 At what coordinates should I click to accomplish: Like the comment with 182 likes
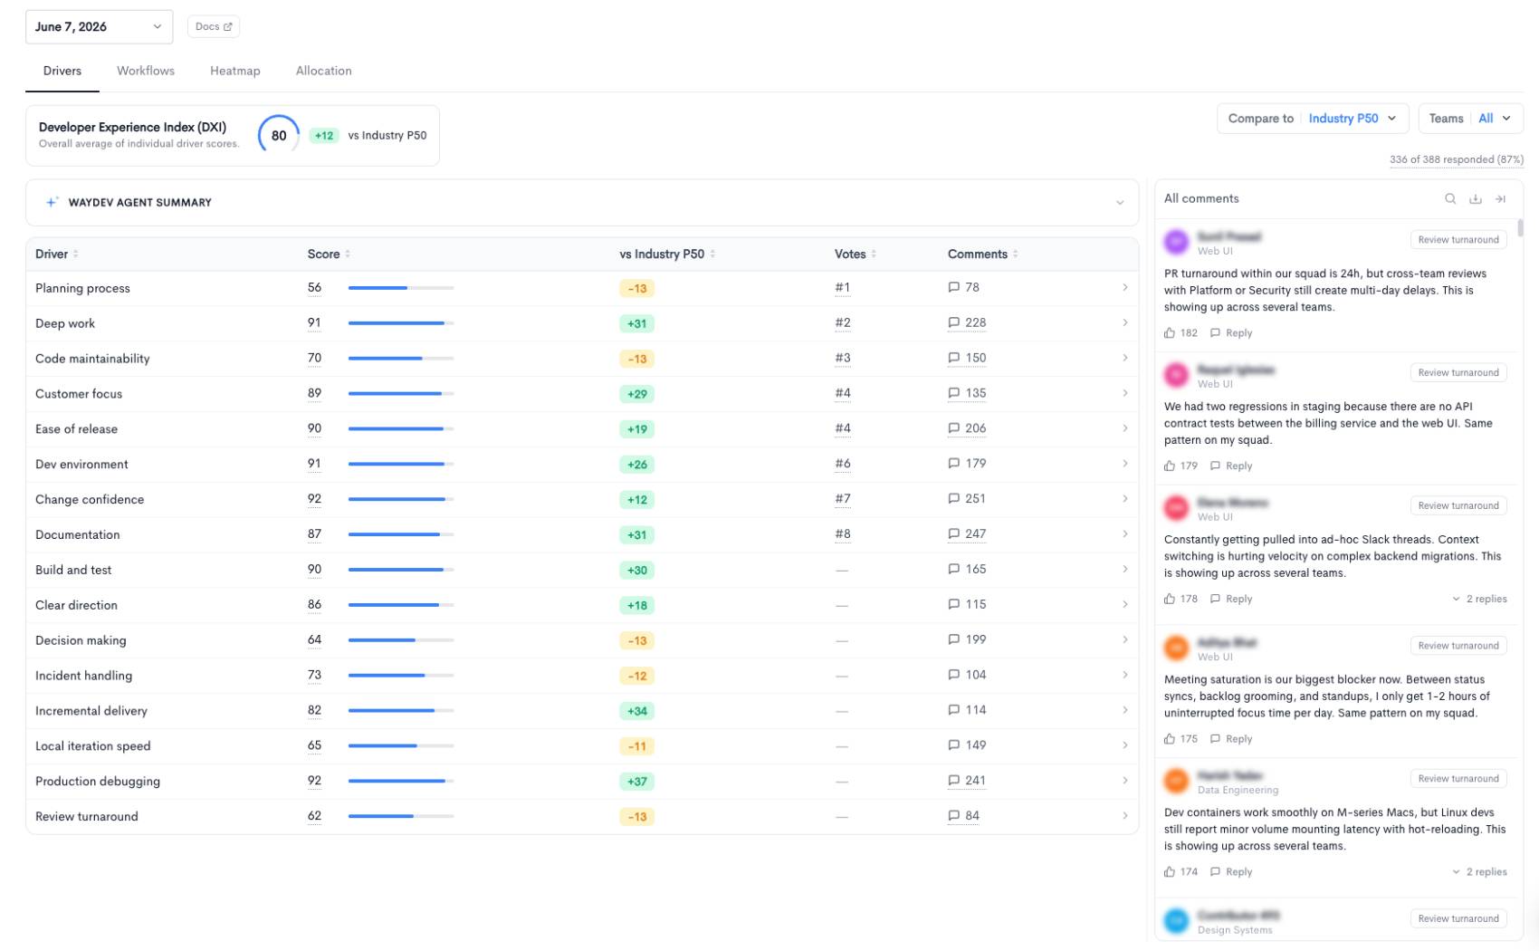[x=1170, y=333]
